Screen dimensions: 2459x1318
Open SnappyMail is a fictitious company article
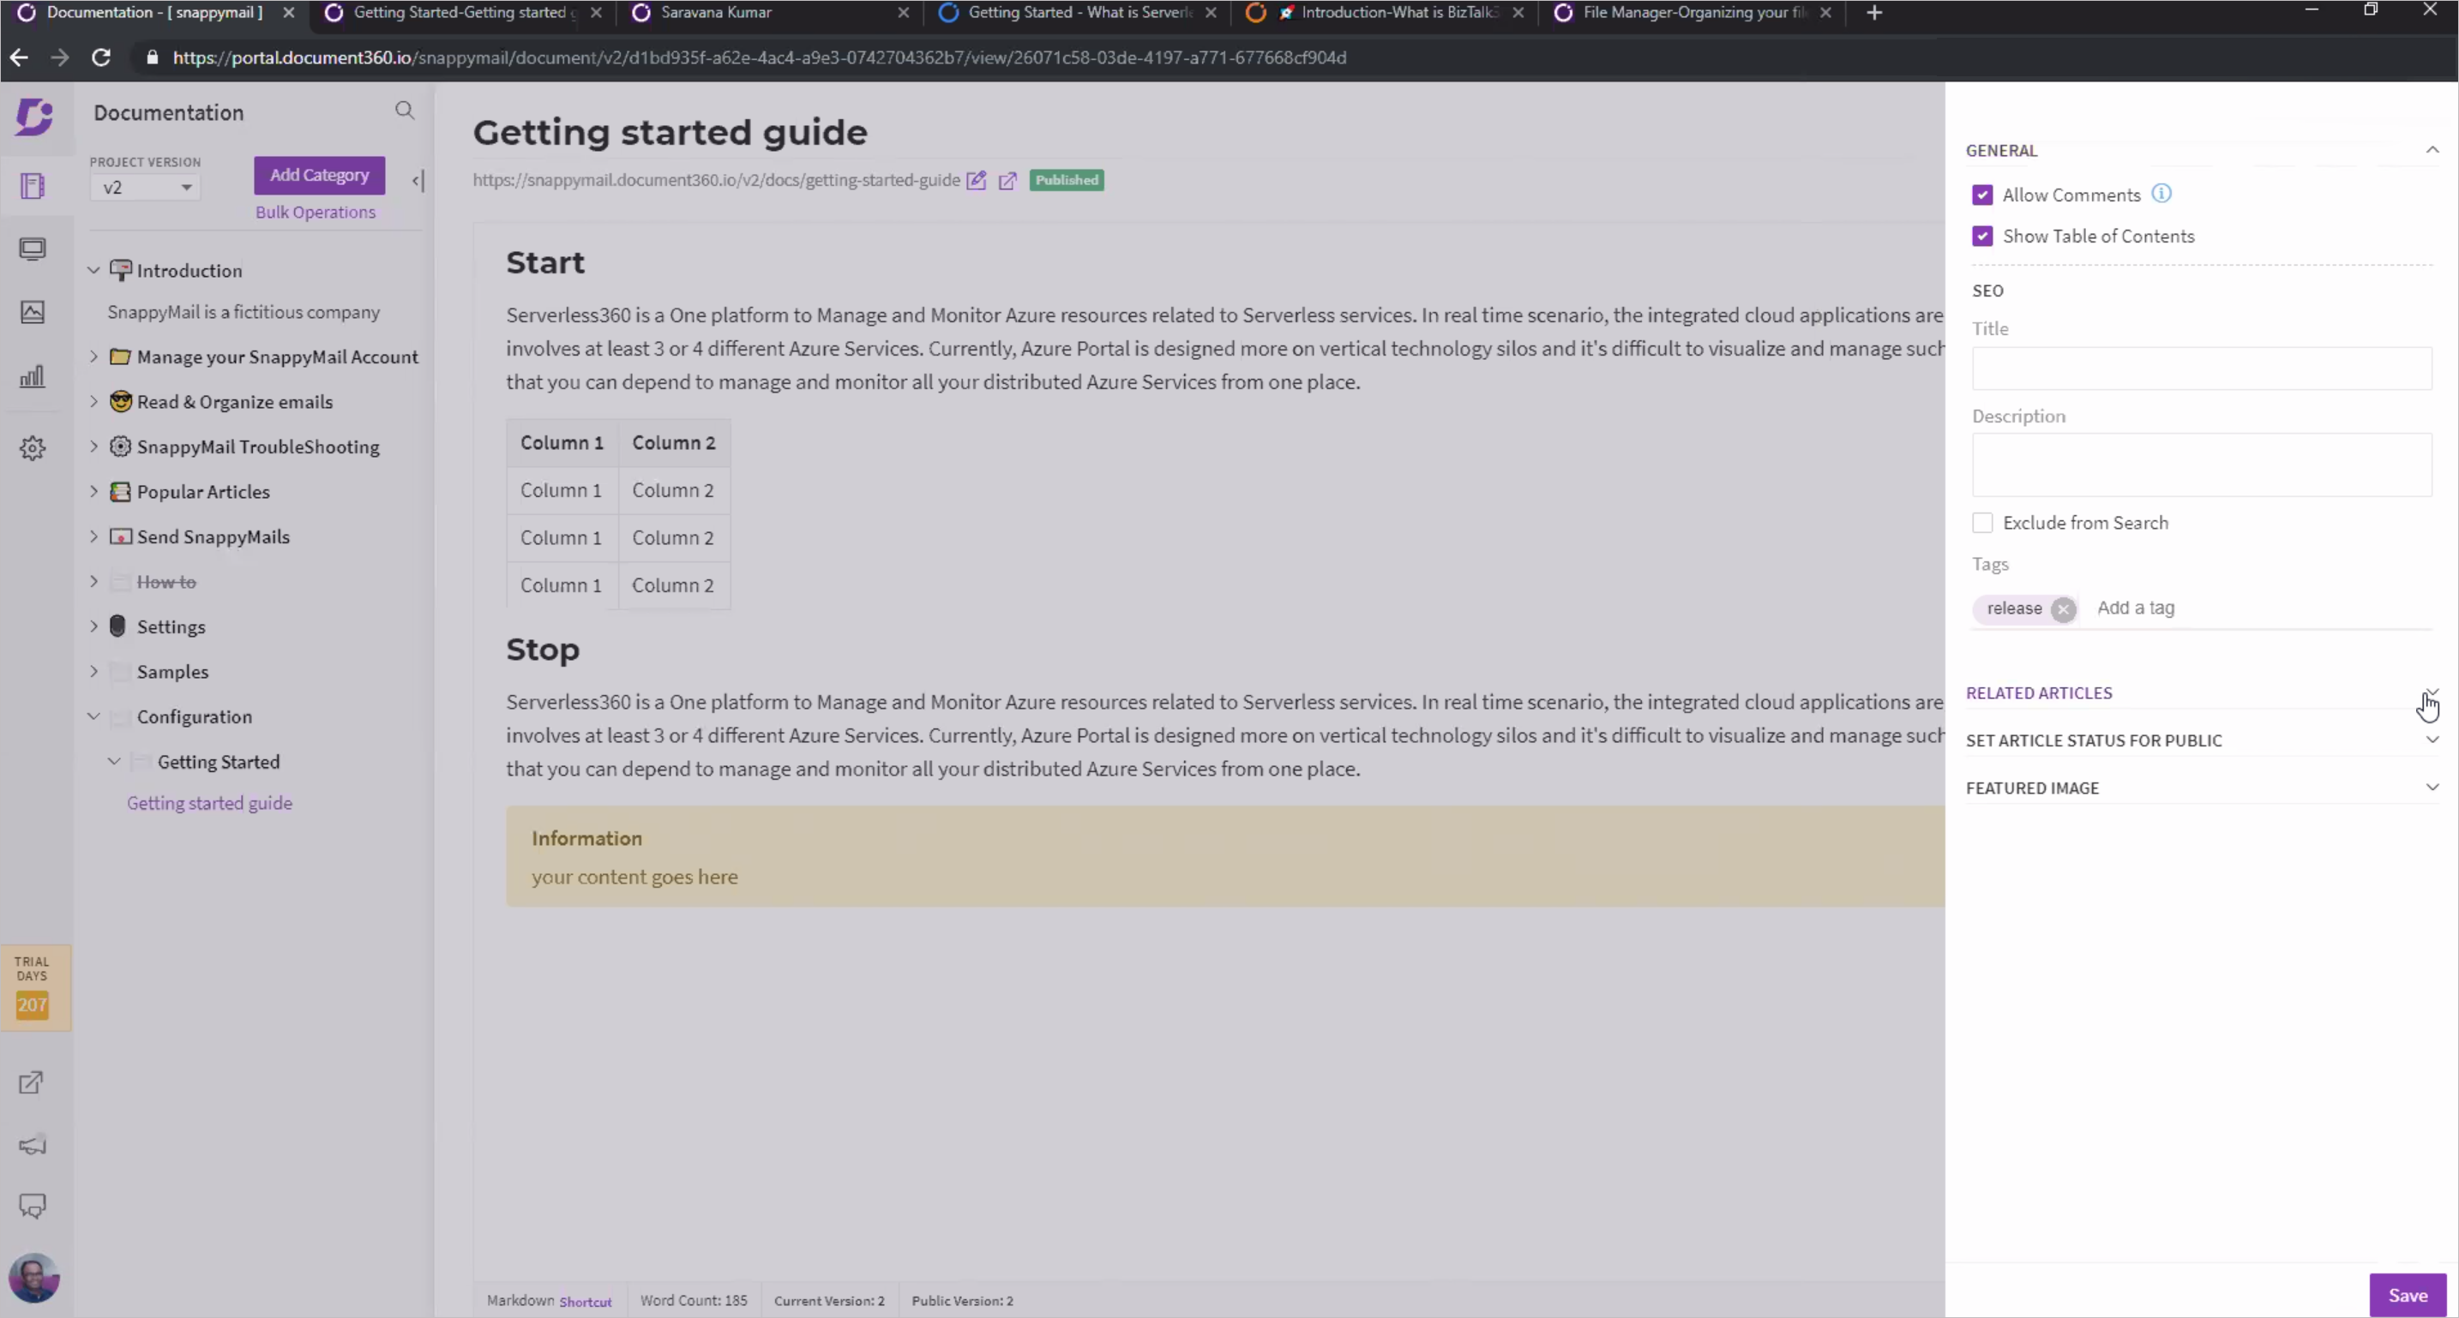tap(243, 312)
